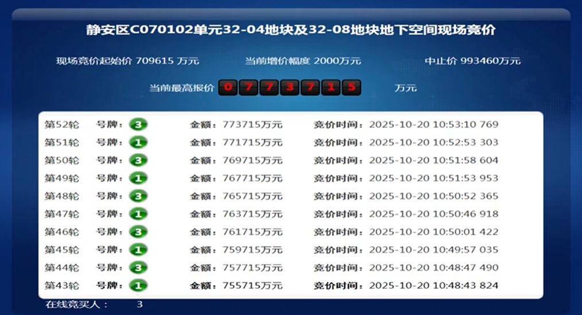Click the paddle badge in the 第45轮 row
582x315 pixels.
point(138,250)
